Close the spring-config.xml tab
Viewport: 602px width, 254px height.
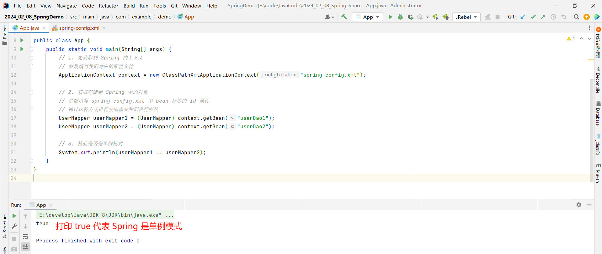[x=104, y=28]
